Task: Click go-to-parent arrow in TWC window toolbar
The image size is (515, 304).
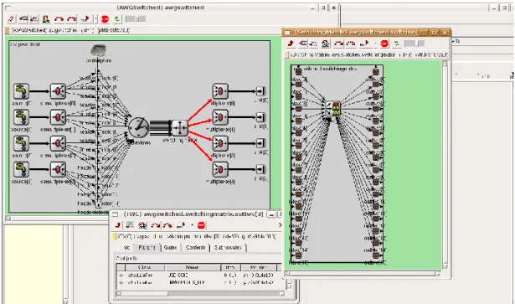Action: [x=117, y=225]
